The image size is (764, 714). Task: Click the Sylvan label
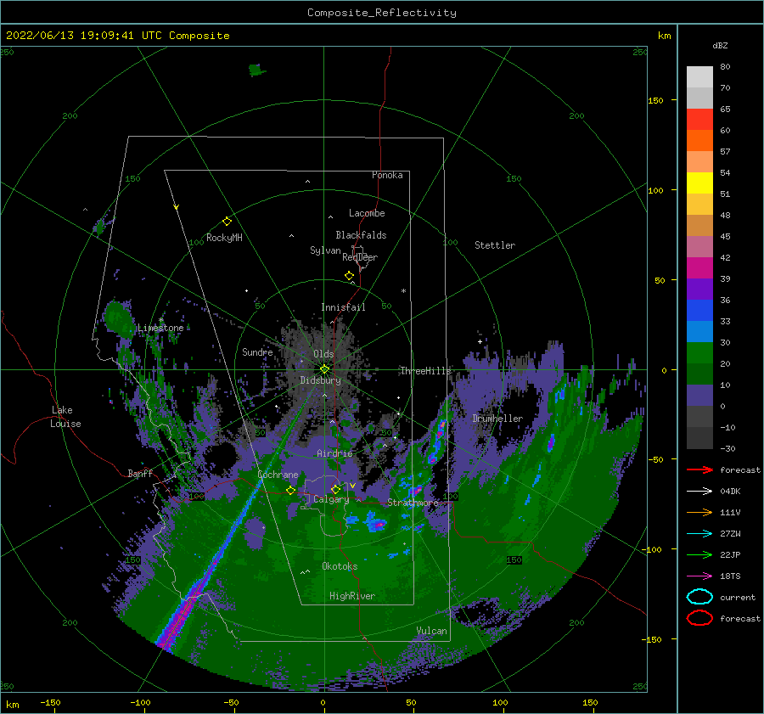tap(325, 250)
